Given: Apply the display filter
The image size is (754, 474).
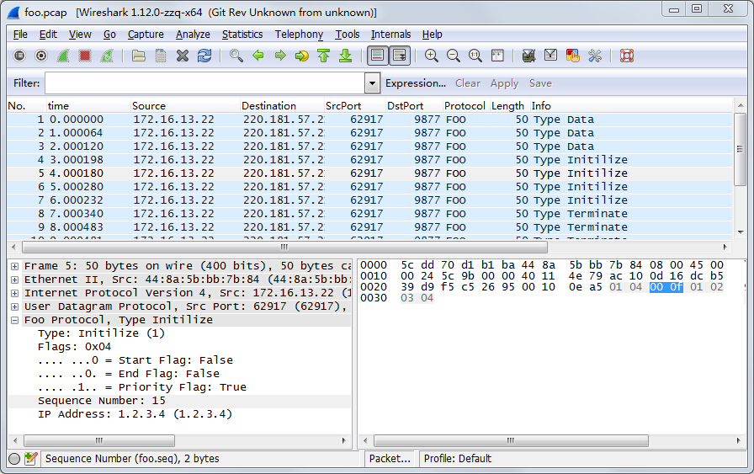Looking at the screenshot, I should point(504,83).
